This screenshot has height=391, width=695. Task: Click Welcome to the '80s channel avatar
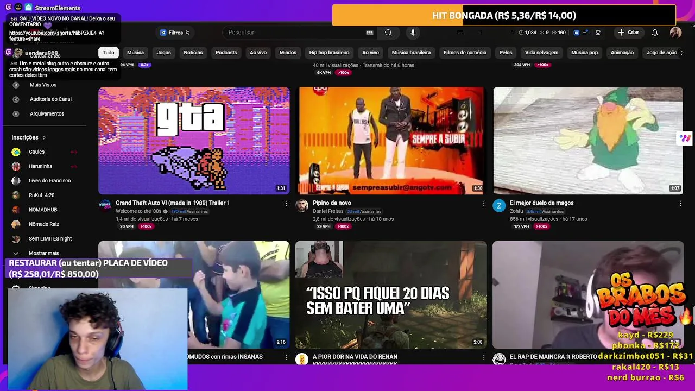105,206
